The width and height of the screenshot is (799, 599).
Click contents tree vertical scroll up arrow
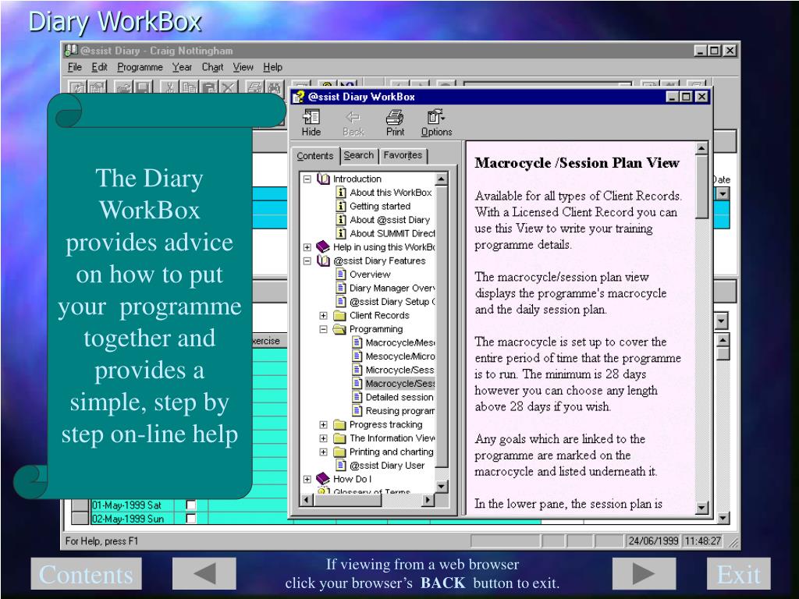click(442, 179)
